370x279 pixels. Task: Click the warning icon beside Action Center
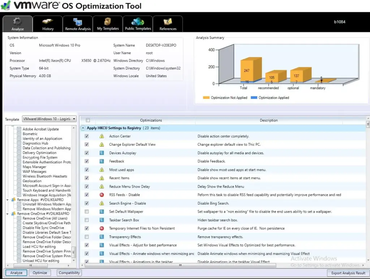point(102,136)
